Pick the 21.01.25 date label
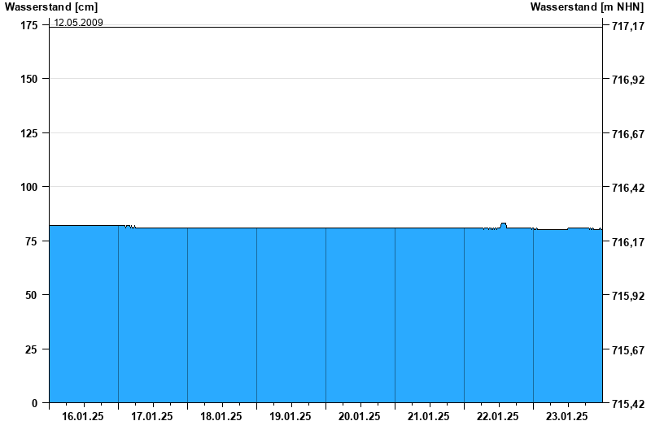Image resolution: width=651 pixels, height=447 pixels. 429,416
